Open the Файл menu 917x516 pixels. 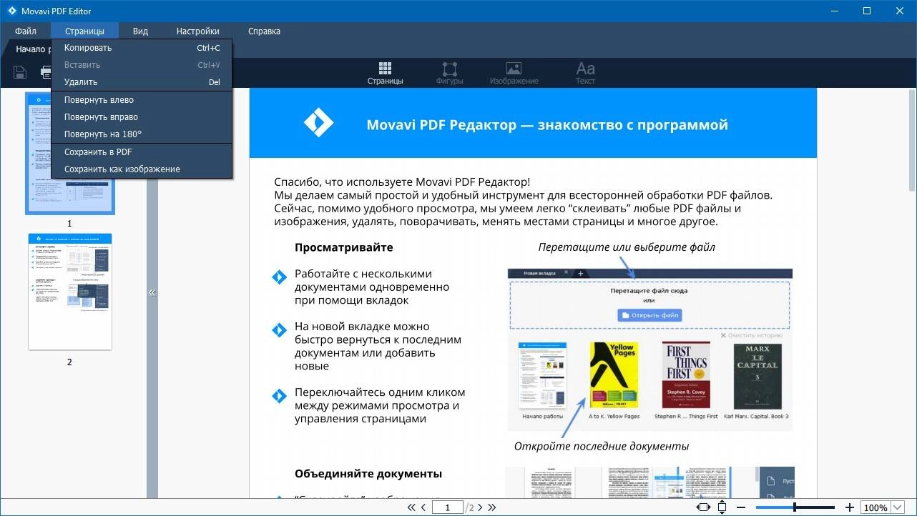click(x=25, y=31)
